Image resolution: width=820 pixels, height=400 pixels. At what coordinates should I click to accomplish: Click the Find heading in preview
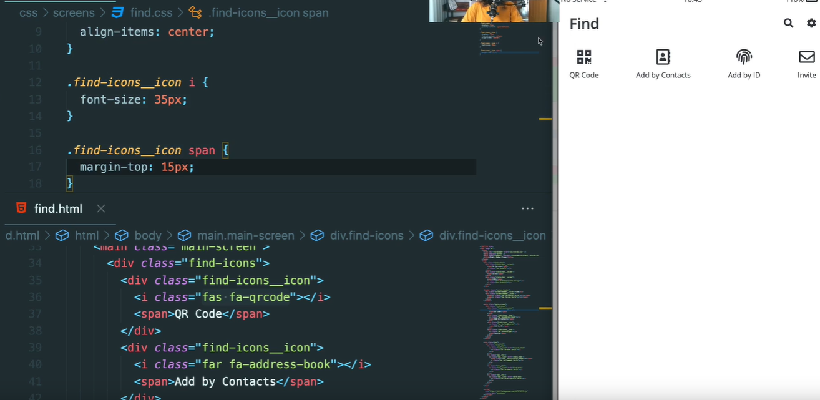(584, 24)
